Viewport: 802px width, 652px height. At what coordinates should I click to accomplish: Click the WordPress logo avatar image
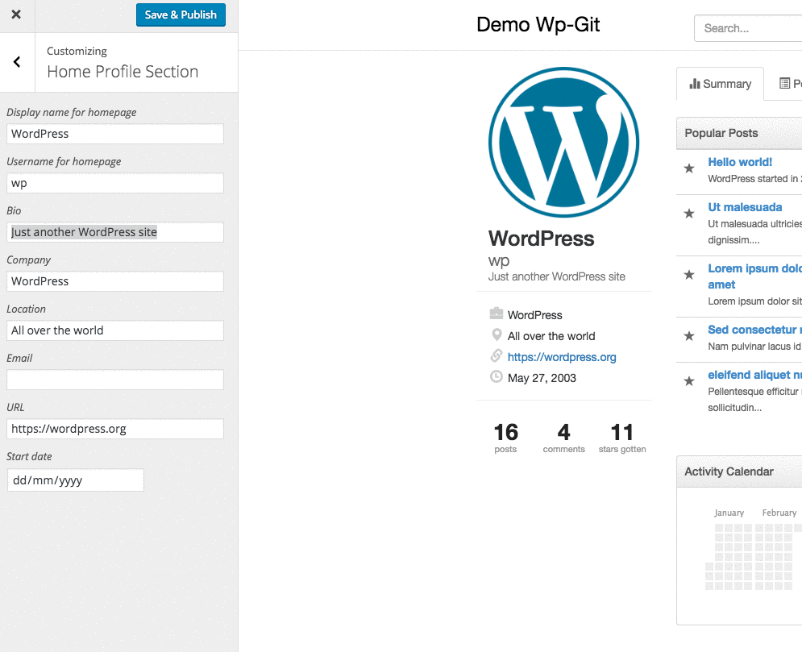click(x=563, y=142)
